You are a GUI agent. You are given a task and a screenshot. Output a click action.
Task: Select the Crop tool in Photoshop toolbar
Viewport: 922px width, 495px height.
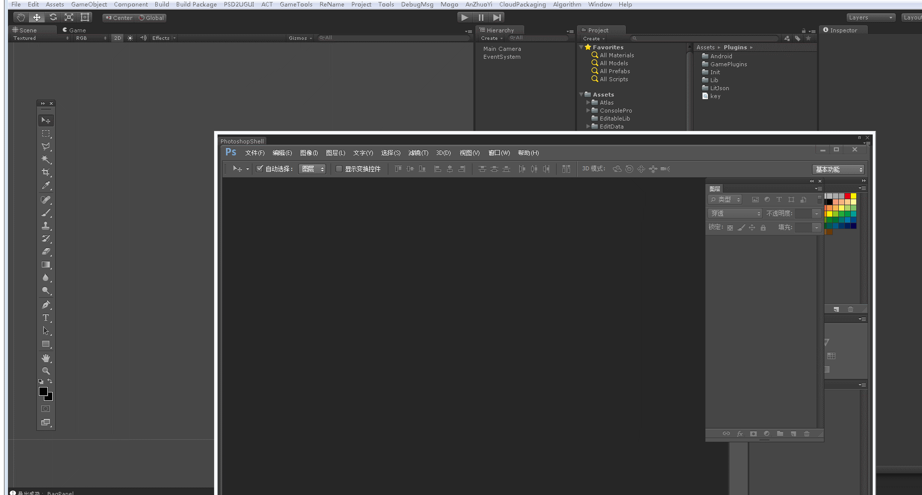tap(46, 172)
